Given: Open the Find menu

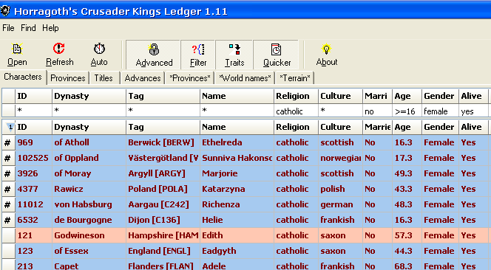Looking at the screenshot, I should point(28,28).
